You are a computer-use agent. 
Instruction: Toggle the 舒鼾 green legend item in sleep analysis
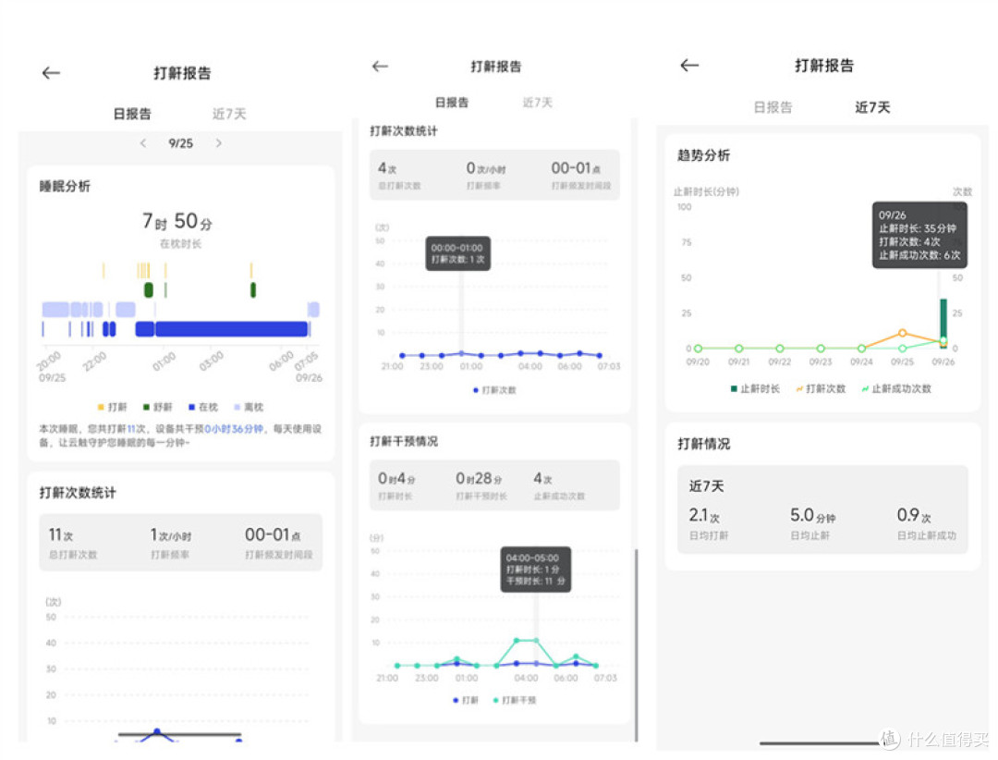(157, 407)
